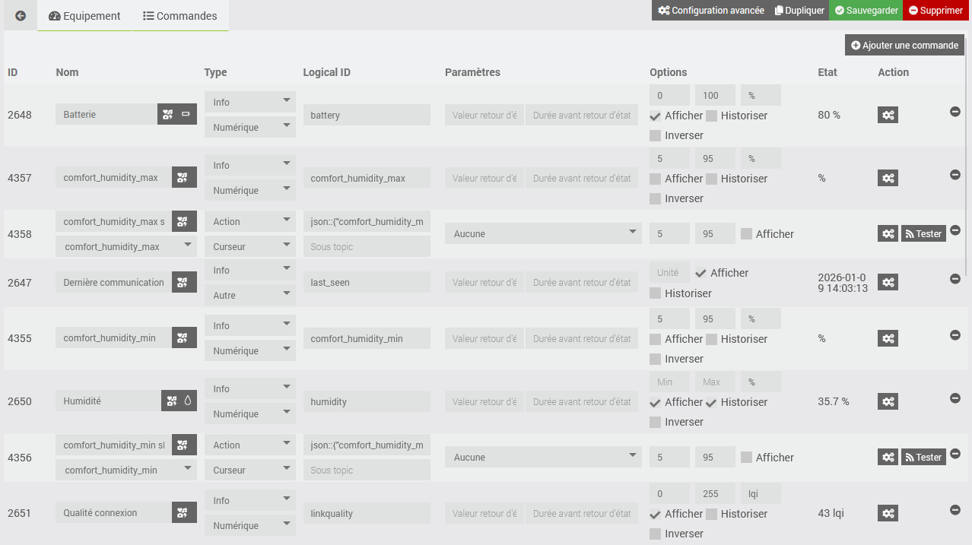Open Curseur subtype dropdown for comfort_humidity_min
Image resolution: width=972 pixels, height=545 pixels.
[x=249, y=471]
